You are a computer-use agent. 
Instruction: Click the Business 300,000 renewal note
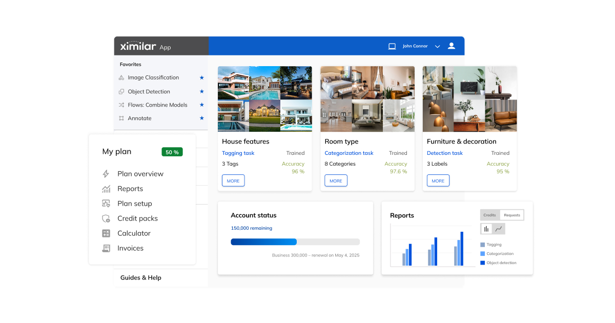coord(316,255)
